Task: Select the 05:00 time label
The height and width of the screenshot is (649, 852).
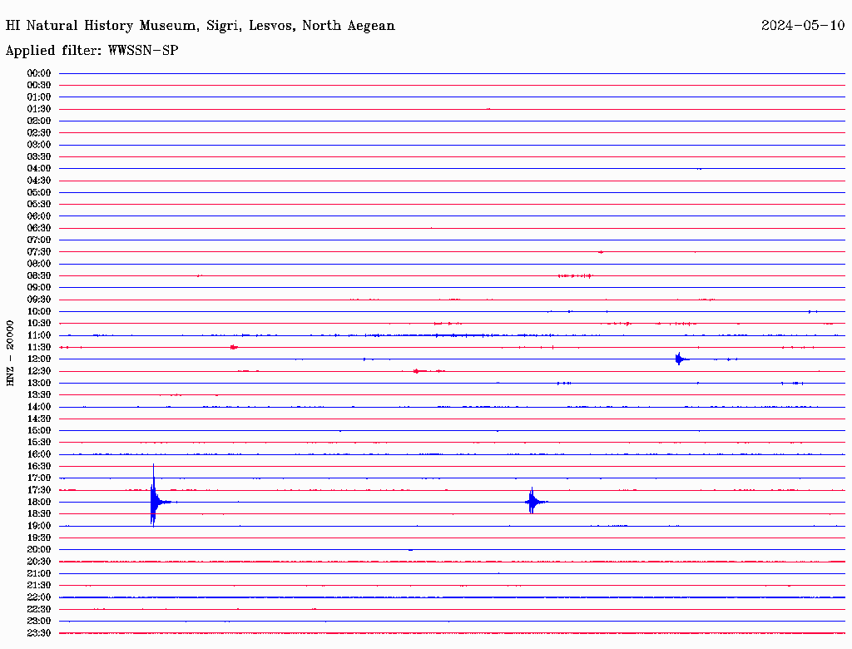Action: pyautogui.click(x=39, y=192)
